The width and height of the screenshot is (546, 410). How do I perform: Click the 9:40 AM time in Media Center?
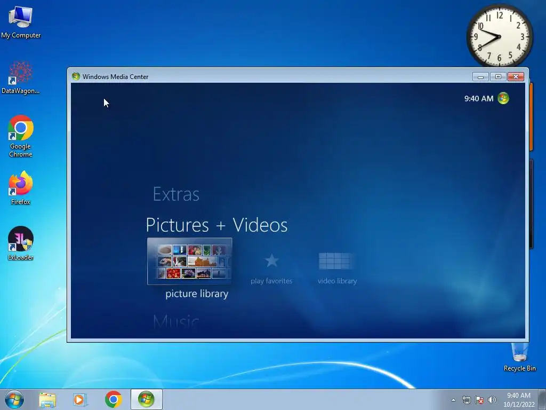click(479, 99)
